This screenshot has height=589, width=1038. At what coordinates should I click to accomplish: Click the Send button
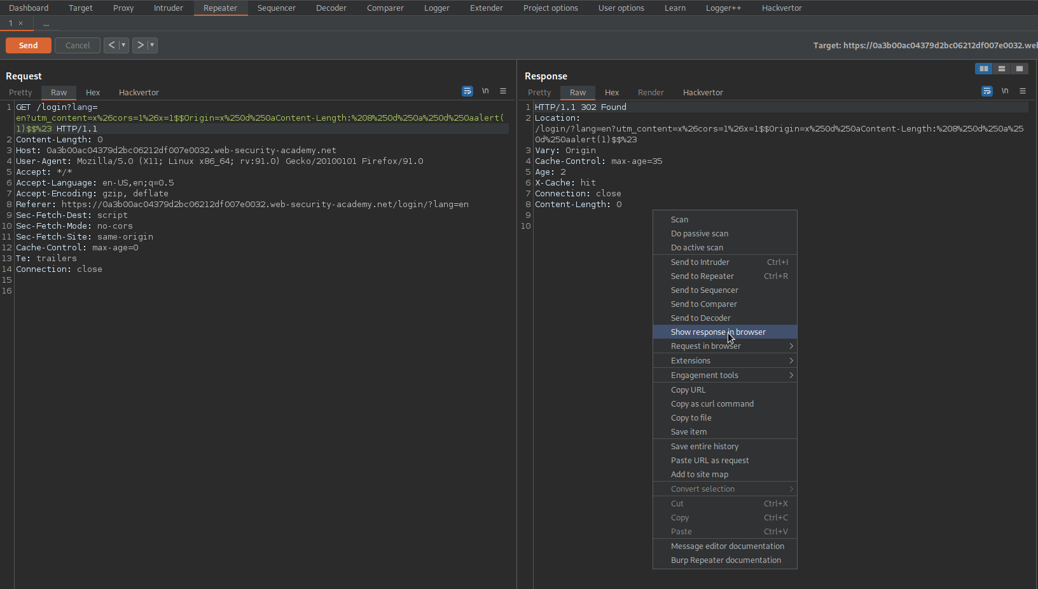tap(29, 46)
